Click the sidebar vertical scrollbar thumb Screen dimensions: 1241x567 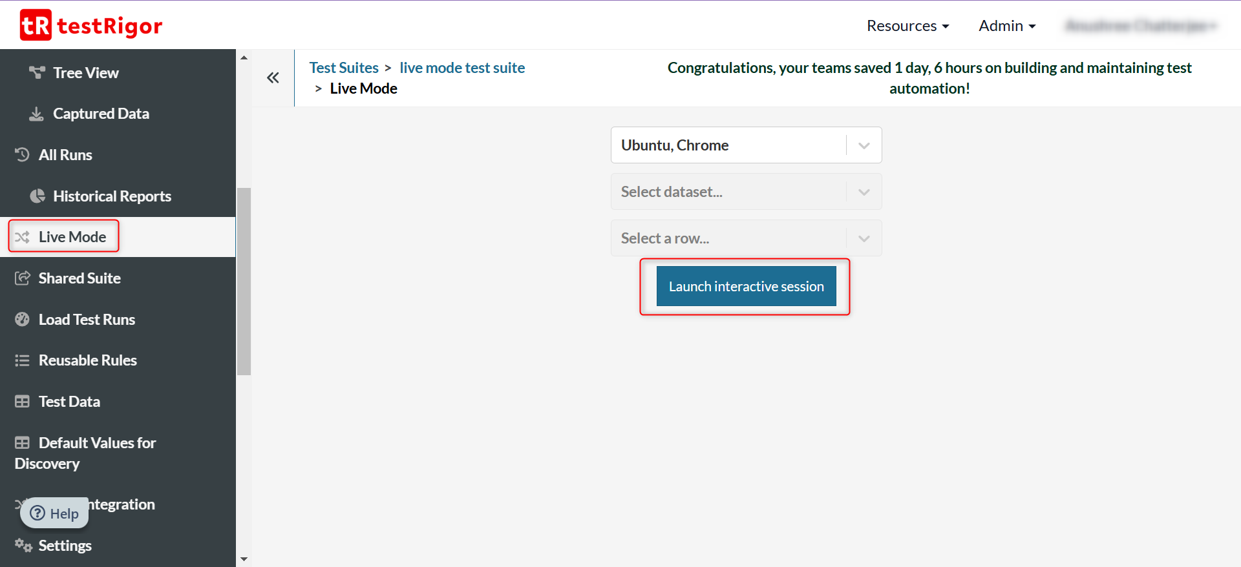tap(244, 281)
